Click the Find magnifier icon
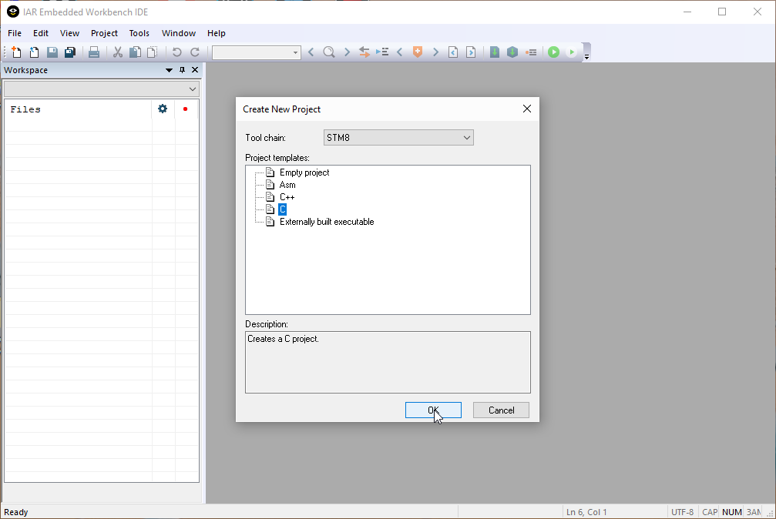 328,52
